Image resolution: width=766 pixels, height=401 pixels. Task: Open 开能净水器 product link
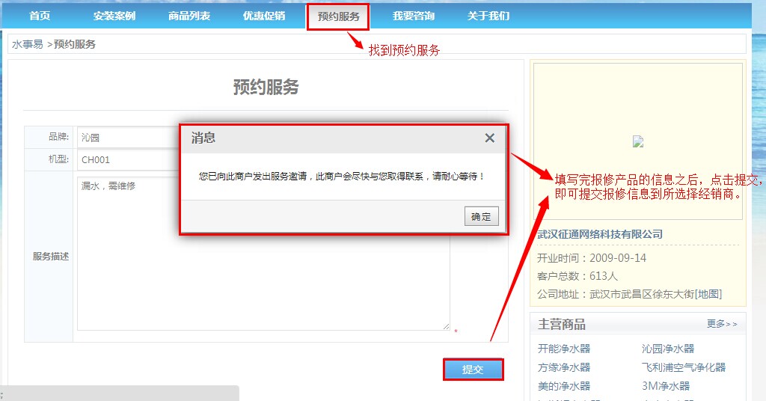pyautogui.click(x=564, y=349)
